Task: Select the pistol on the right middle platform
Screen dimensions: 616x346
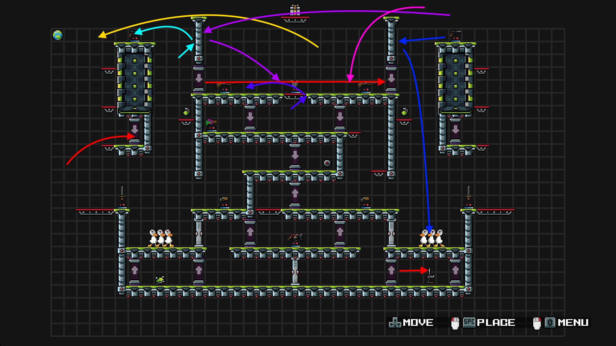Action: pyautogui.click(x=365, y=200)
